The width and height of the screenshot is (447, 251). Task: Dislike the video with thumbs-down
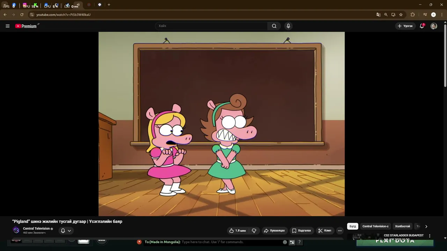[x=254, y=230]
